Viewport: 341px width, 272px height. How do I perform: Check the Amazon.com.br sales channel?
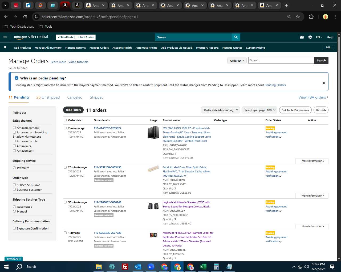14,141
